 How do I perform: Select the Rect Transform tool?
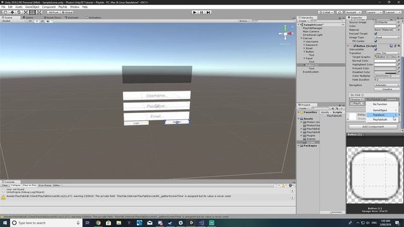pos(32,12)
